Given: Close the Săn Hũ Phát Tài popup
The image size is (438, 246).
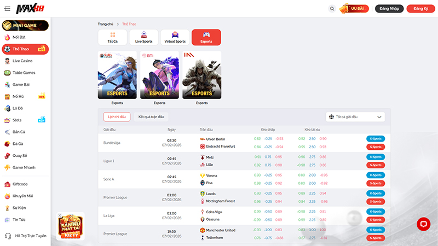Looking at the screenshot, I should [60, 215].
